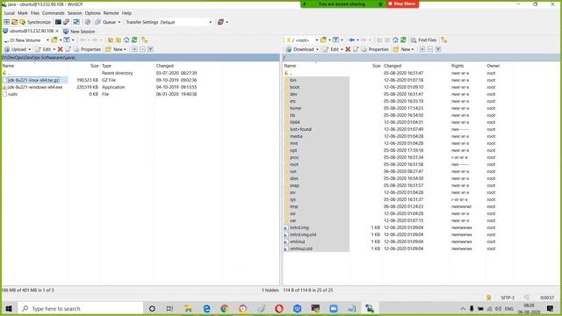
Task: Open Zoom from the taskbar
Action: [334, 308]
